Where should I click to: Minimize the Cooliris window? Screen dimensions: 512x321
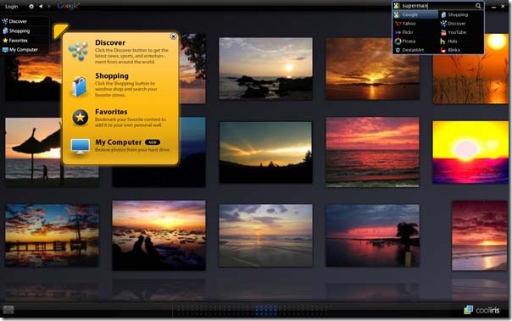[493, 7]
